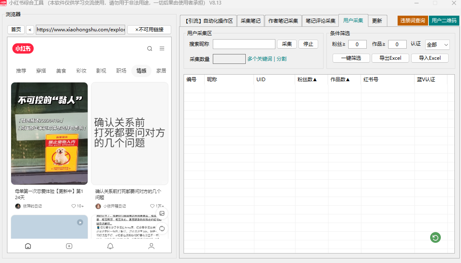Click the 多个关键词|分割 link
Screen dimensions: 461x263
pos(265,59)
